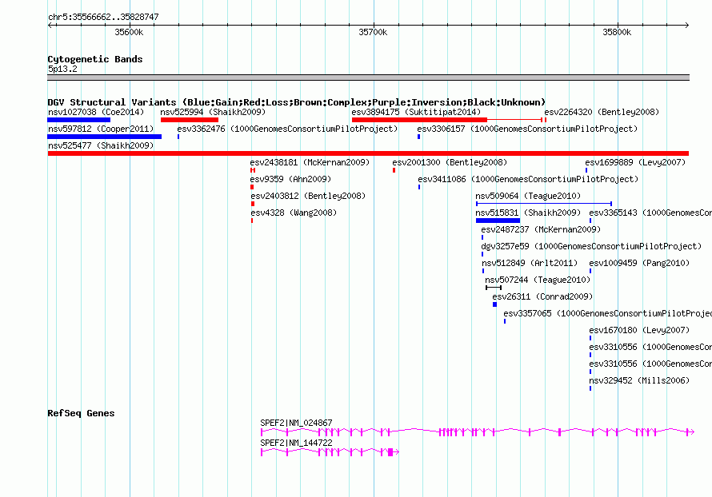Select the DGV Structural Variants track title

[x=297, y=102]
